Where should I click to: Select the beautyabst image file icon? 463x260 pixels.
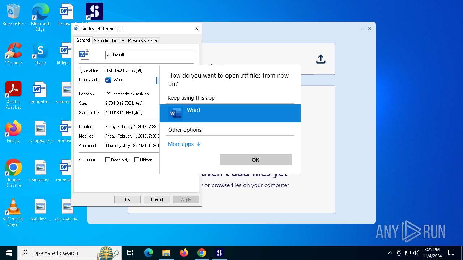pyautogui.click(x=40, y=171)
